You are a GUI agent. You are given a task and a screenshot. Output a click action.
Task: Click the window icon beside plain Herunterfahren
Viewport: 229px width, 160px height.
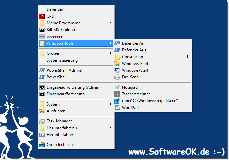coord(42,135)
